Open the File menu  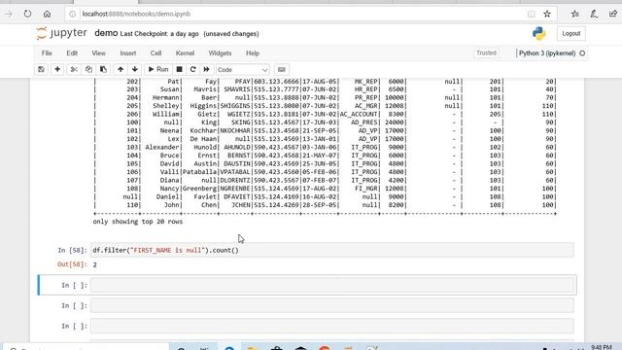point(47,53)
